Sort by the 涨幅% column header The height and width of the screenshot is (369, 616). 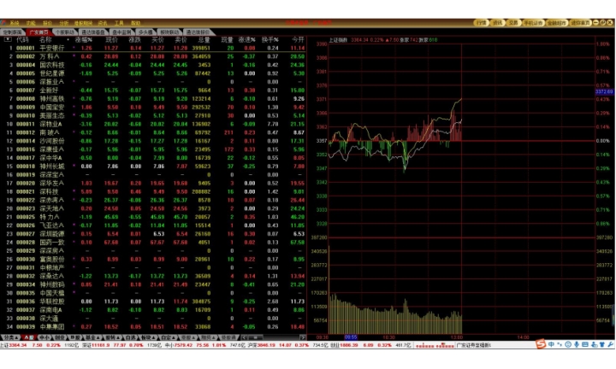tap(83, 39)
